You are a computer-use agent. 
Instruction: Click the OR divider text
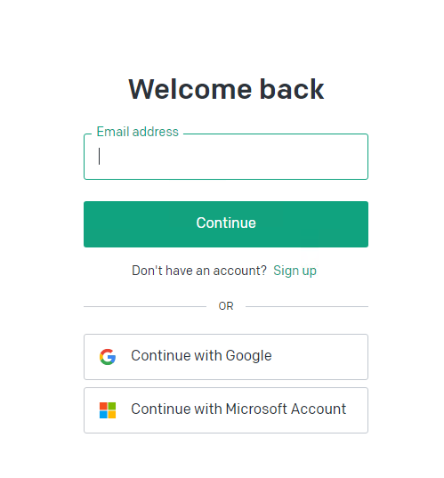pyautogui.click(x=226, y=306)
